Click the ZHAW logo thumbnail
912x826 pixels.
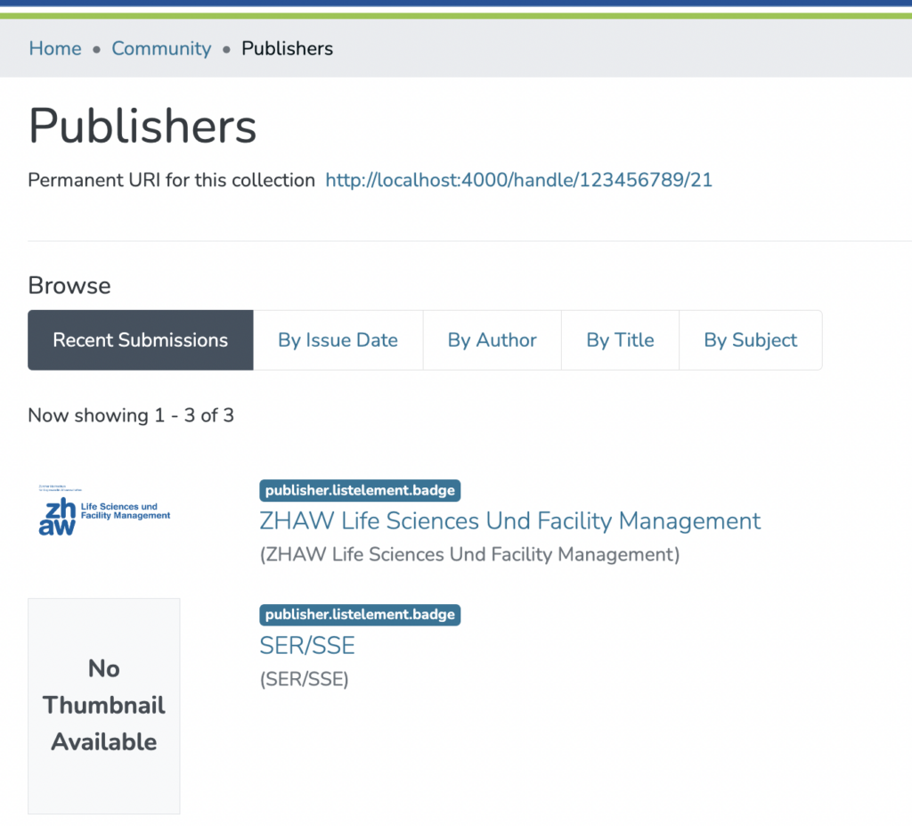pos(104,511)
